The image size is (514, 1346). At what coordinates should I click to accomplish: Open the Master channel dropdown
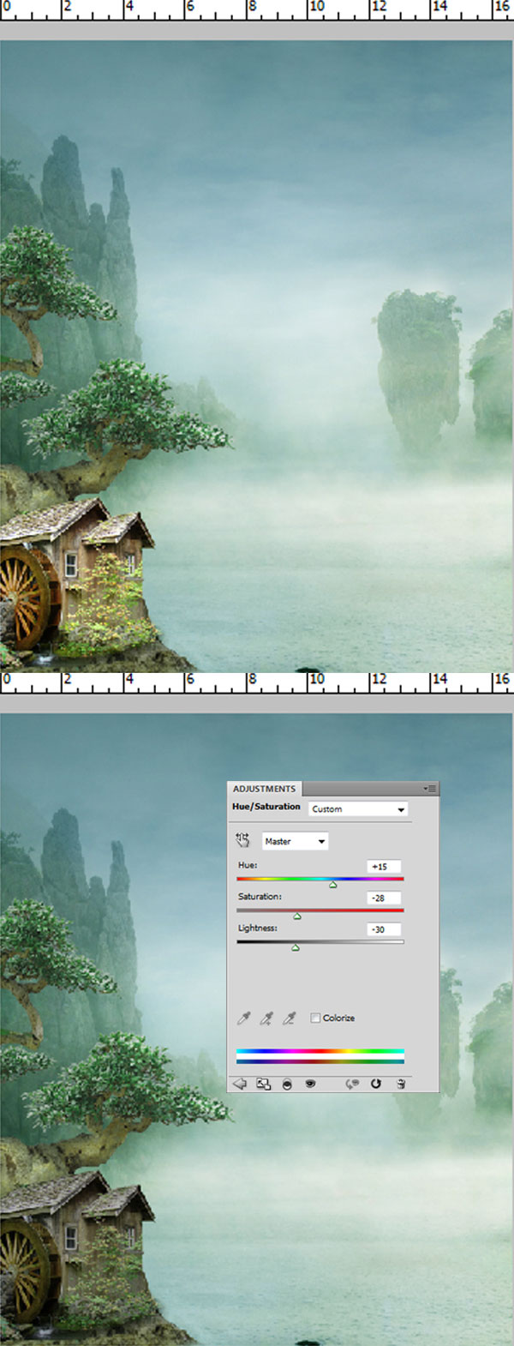coord(295,841)
